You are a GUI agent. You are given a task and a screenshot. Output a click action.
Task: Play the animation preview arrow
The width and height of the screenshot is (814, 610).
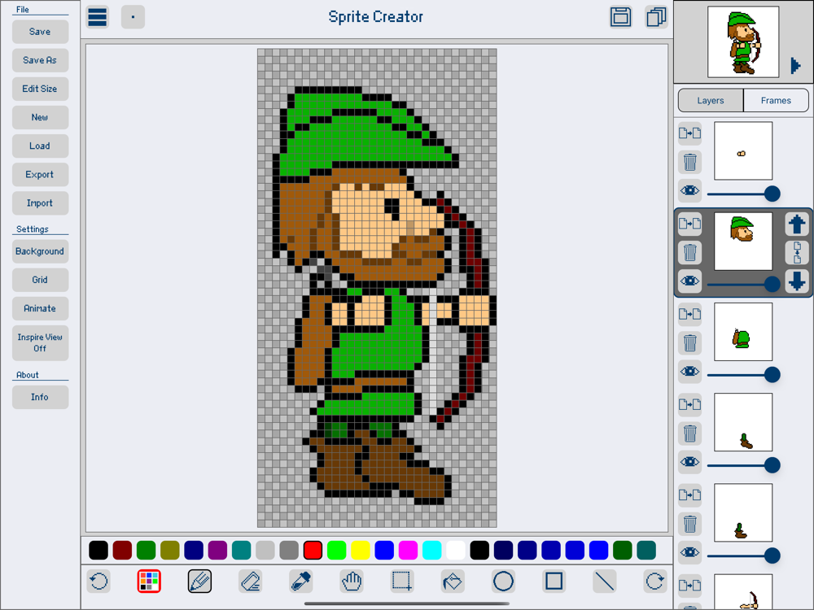coord(795,65)
